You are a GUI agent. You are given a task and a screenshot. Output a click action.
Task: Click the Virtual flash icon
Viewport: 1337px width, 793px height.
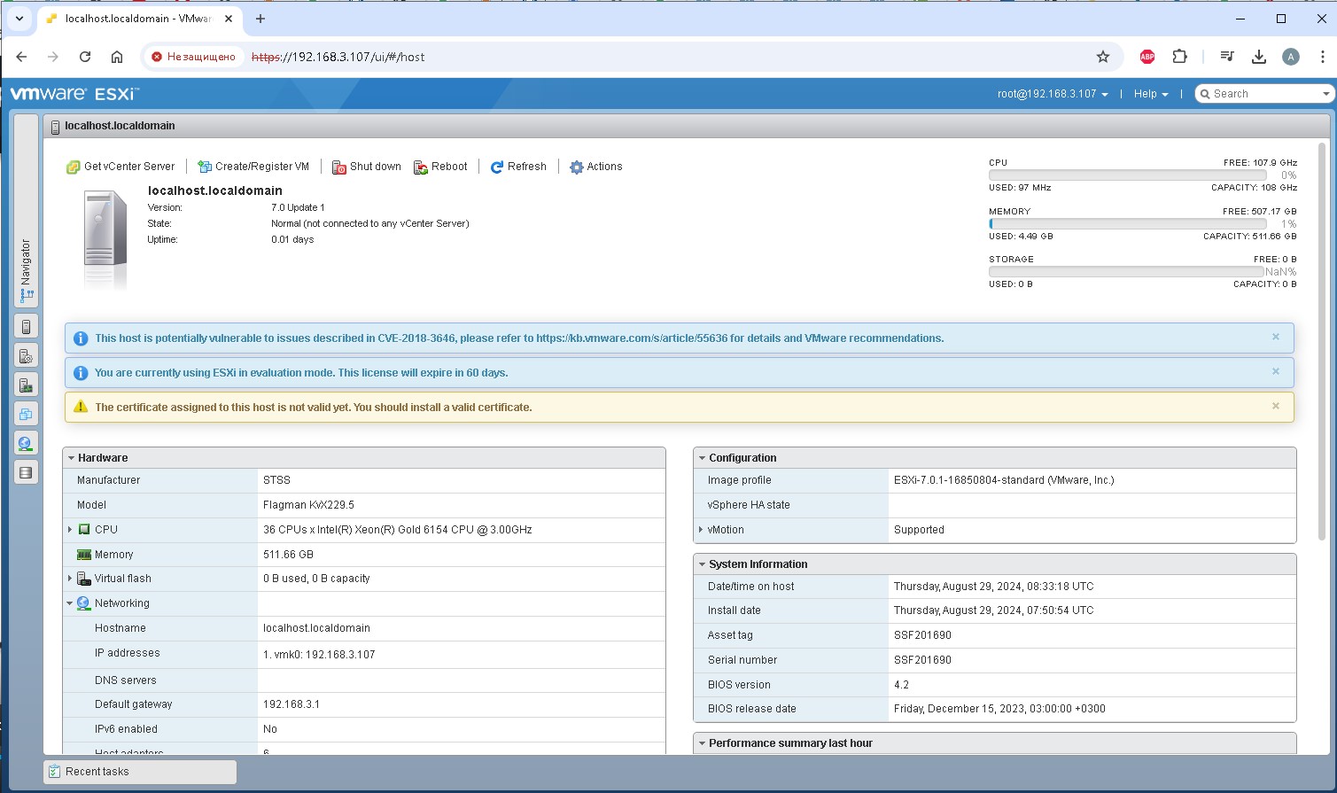point(84,579)
